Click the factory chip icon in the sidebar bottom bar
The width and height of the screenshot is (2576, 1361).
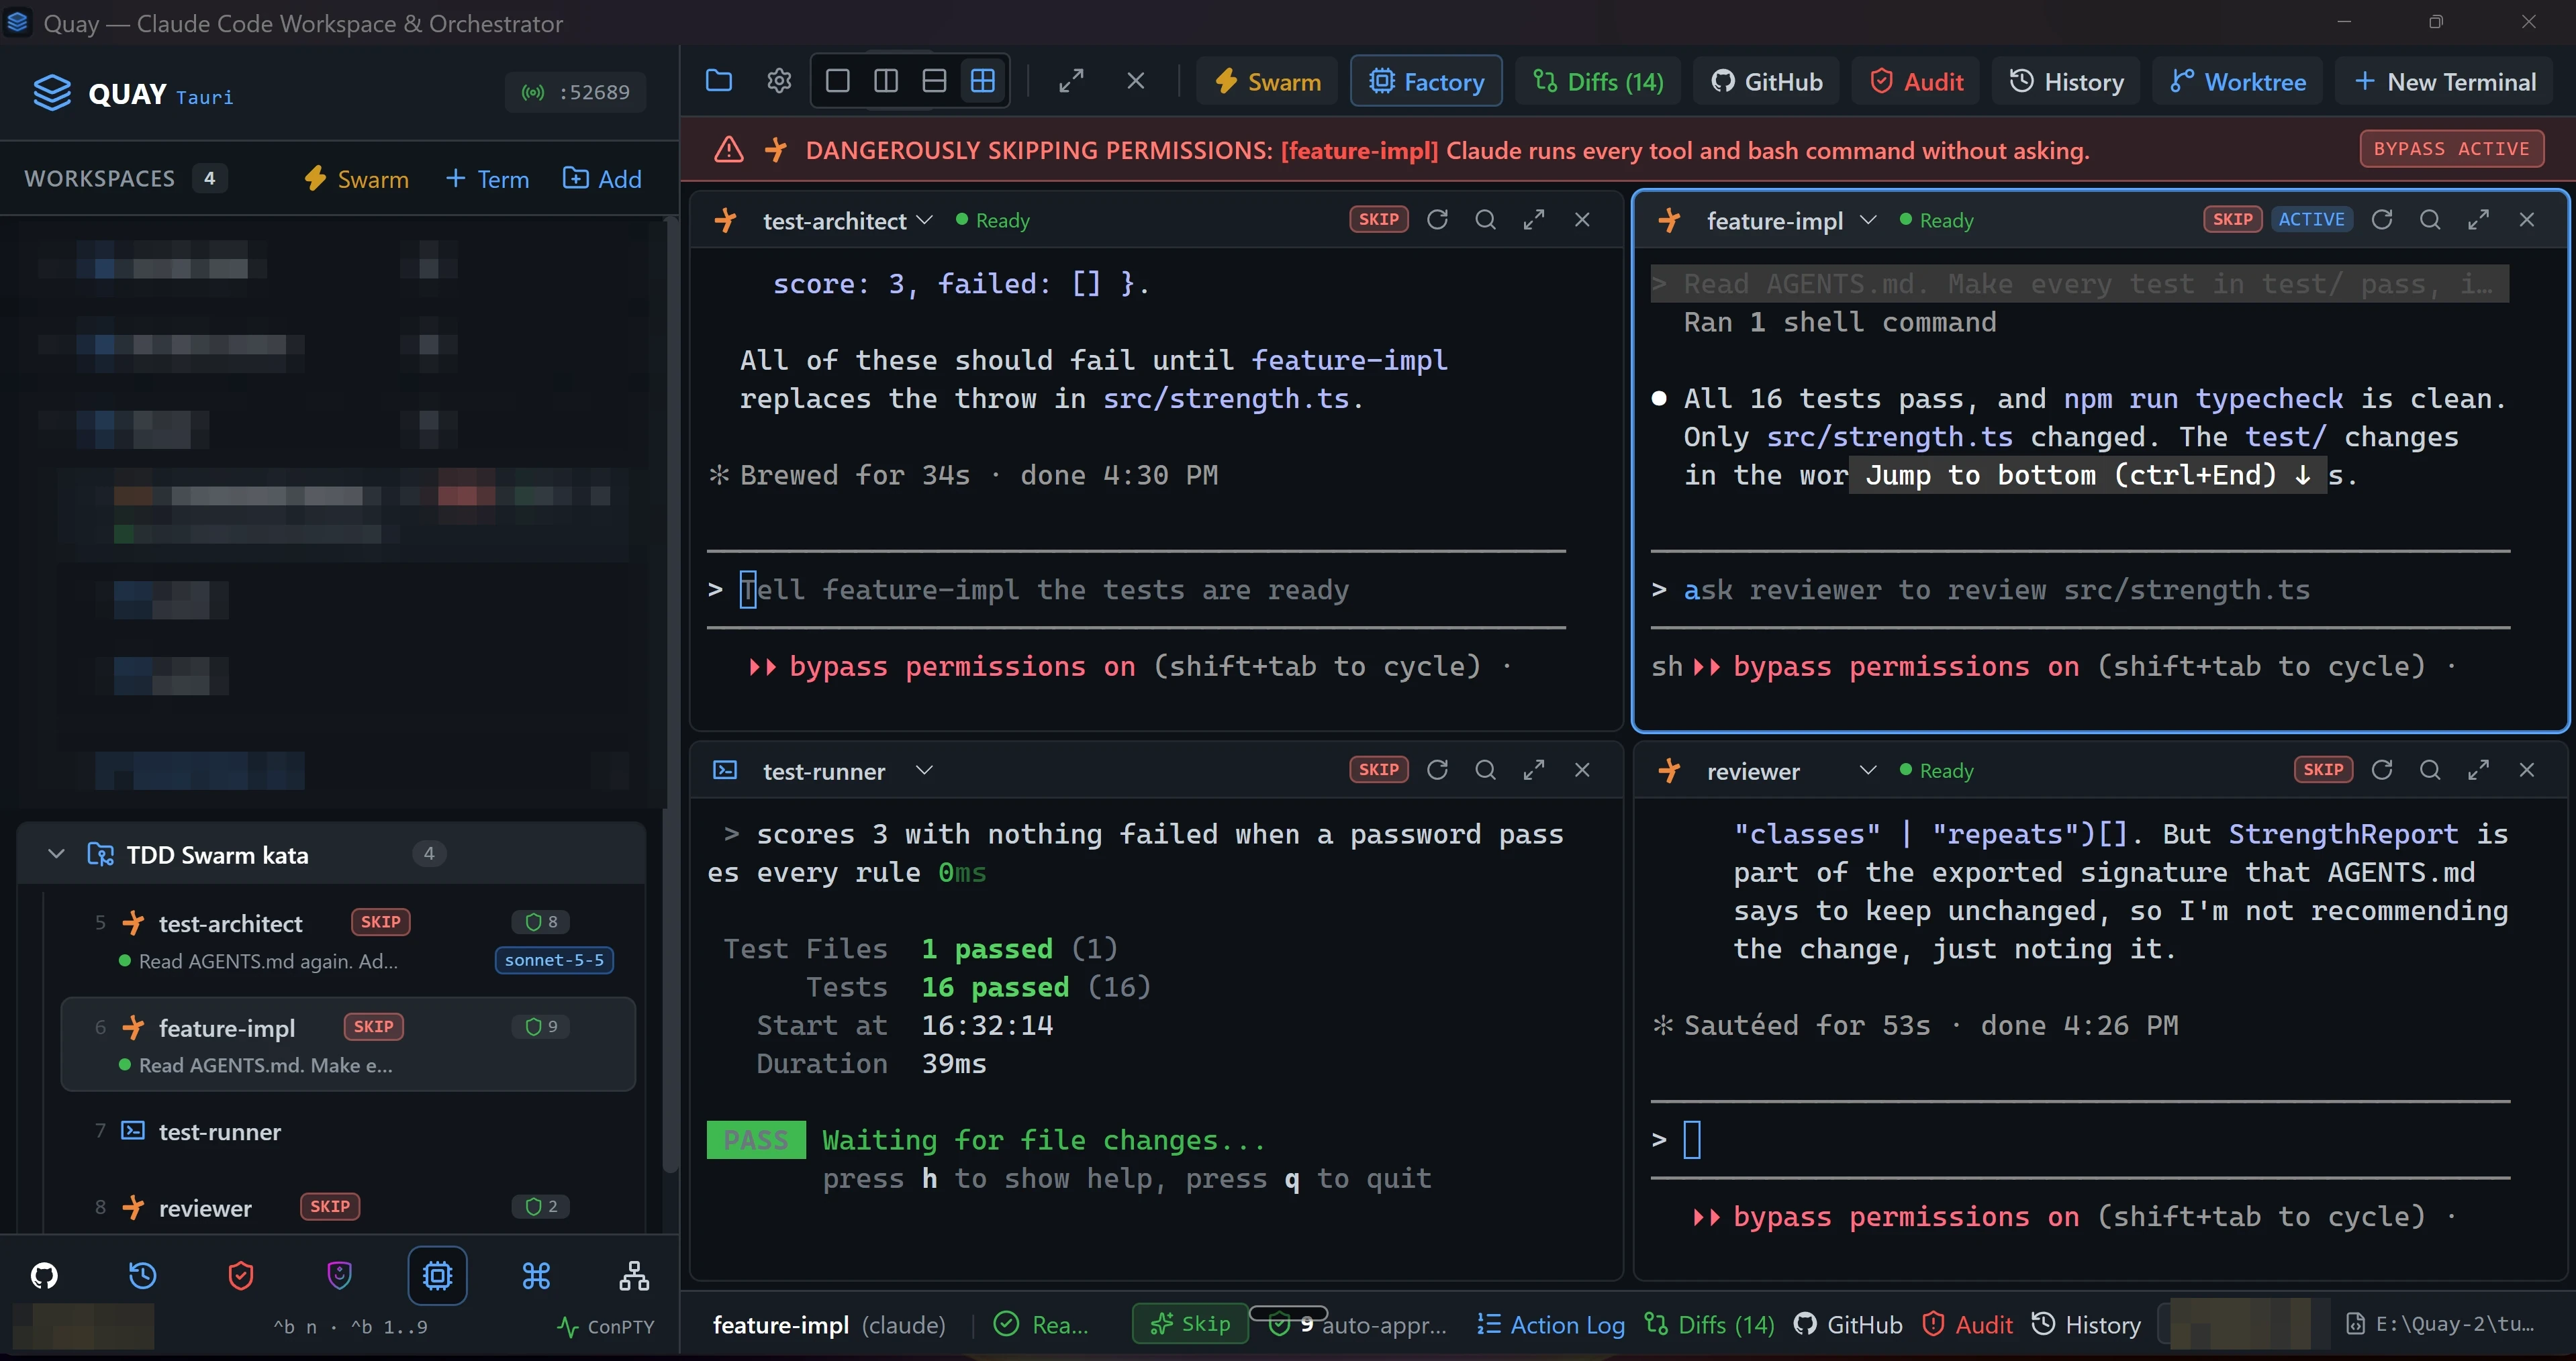coord(437,1275)
